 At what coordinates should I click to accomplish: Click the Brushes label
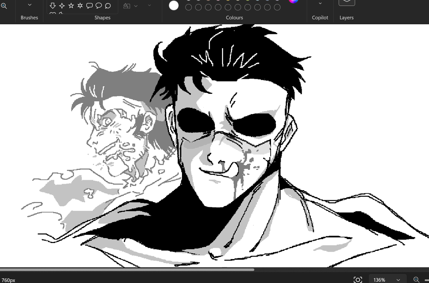click(x=29, y=17)
